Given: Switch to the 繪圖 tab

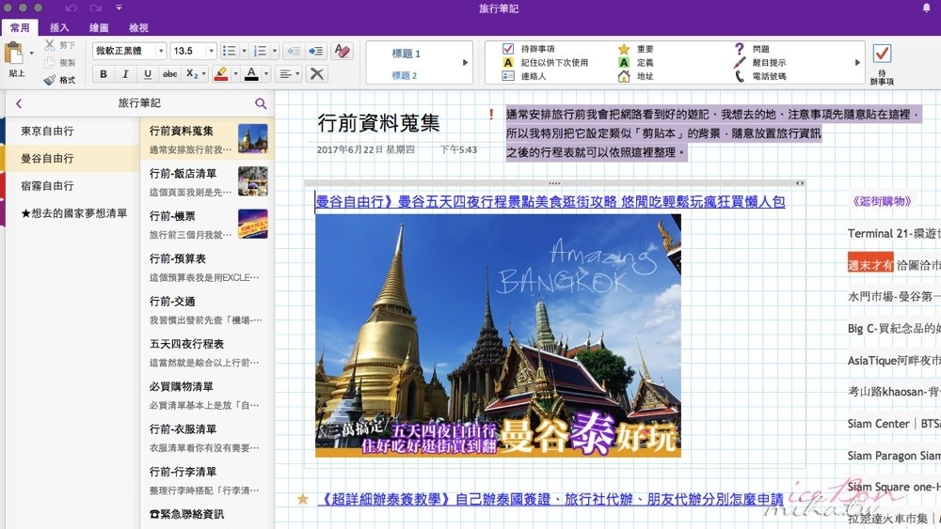Looking at the screenshot, I should click(99, 27).
